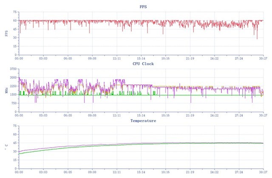Click the vertical FPS y-axis label

click(x=6, y=33)
